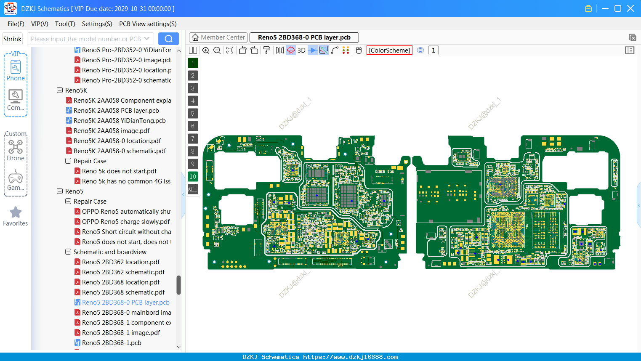Select the Drone category icon

tap(16, 151)
